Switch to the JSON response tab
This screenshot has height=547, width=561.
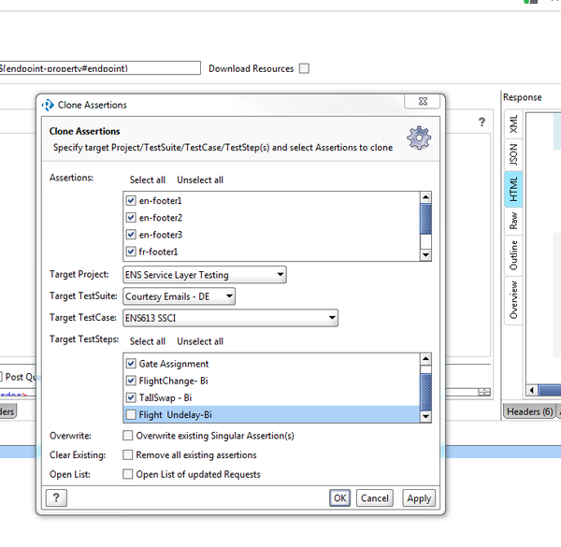click(513, 155)
